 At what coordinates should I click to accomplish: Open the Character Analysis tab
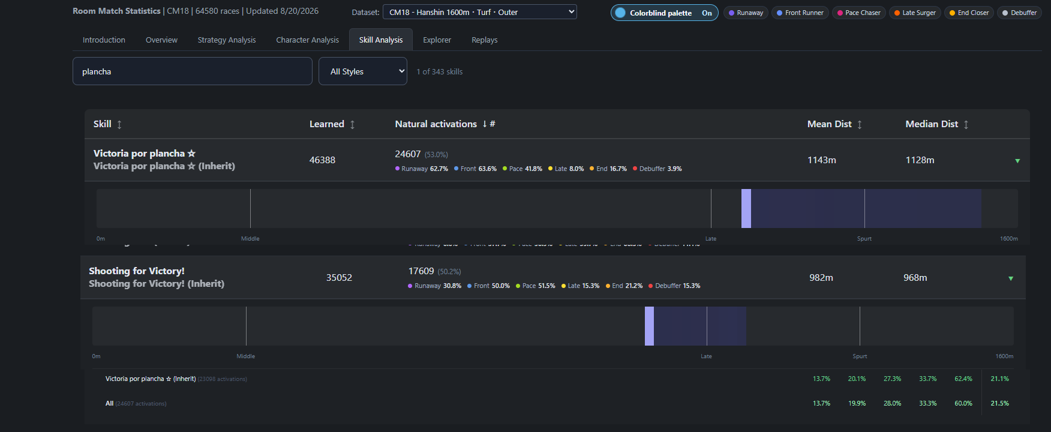click(307, 40)
